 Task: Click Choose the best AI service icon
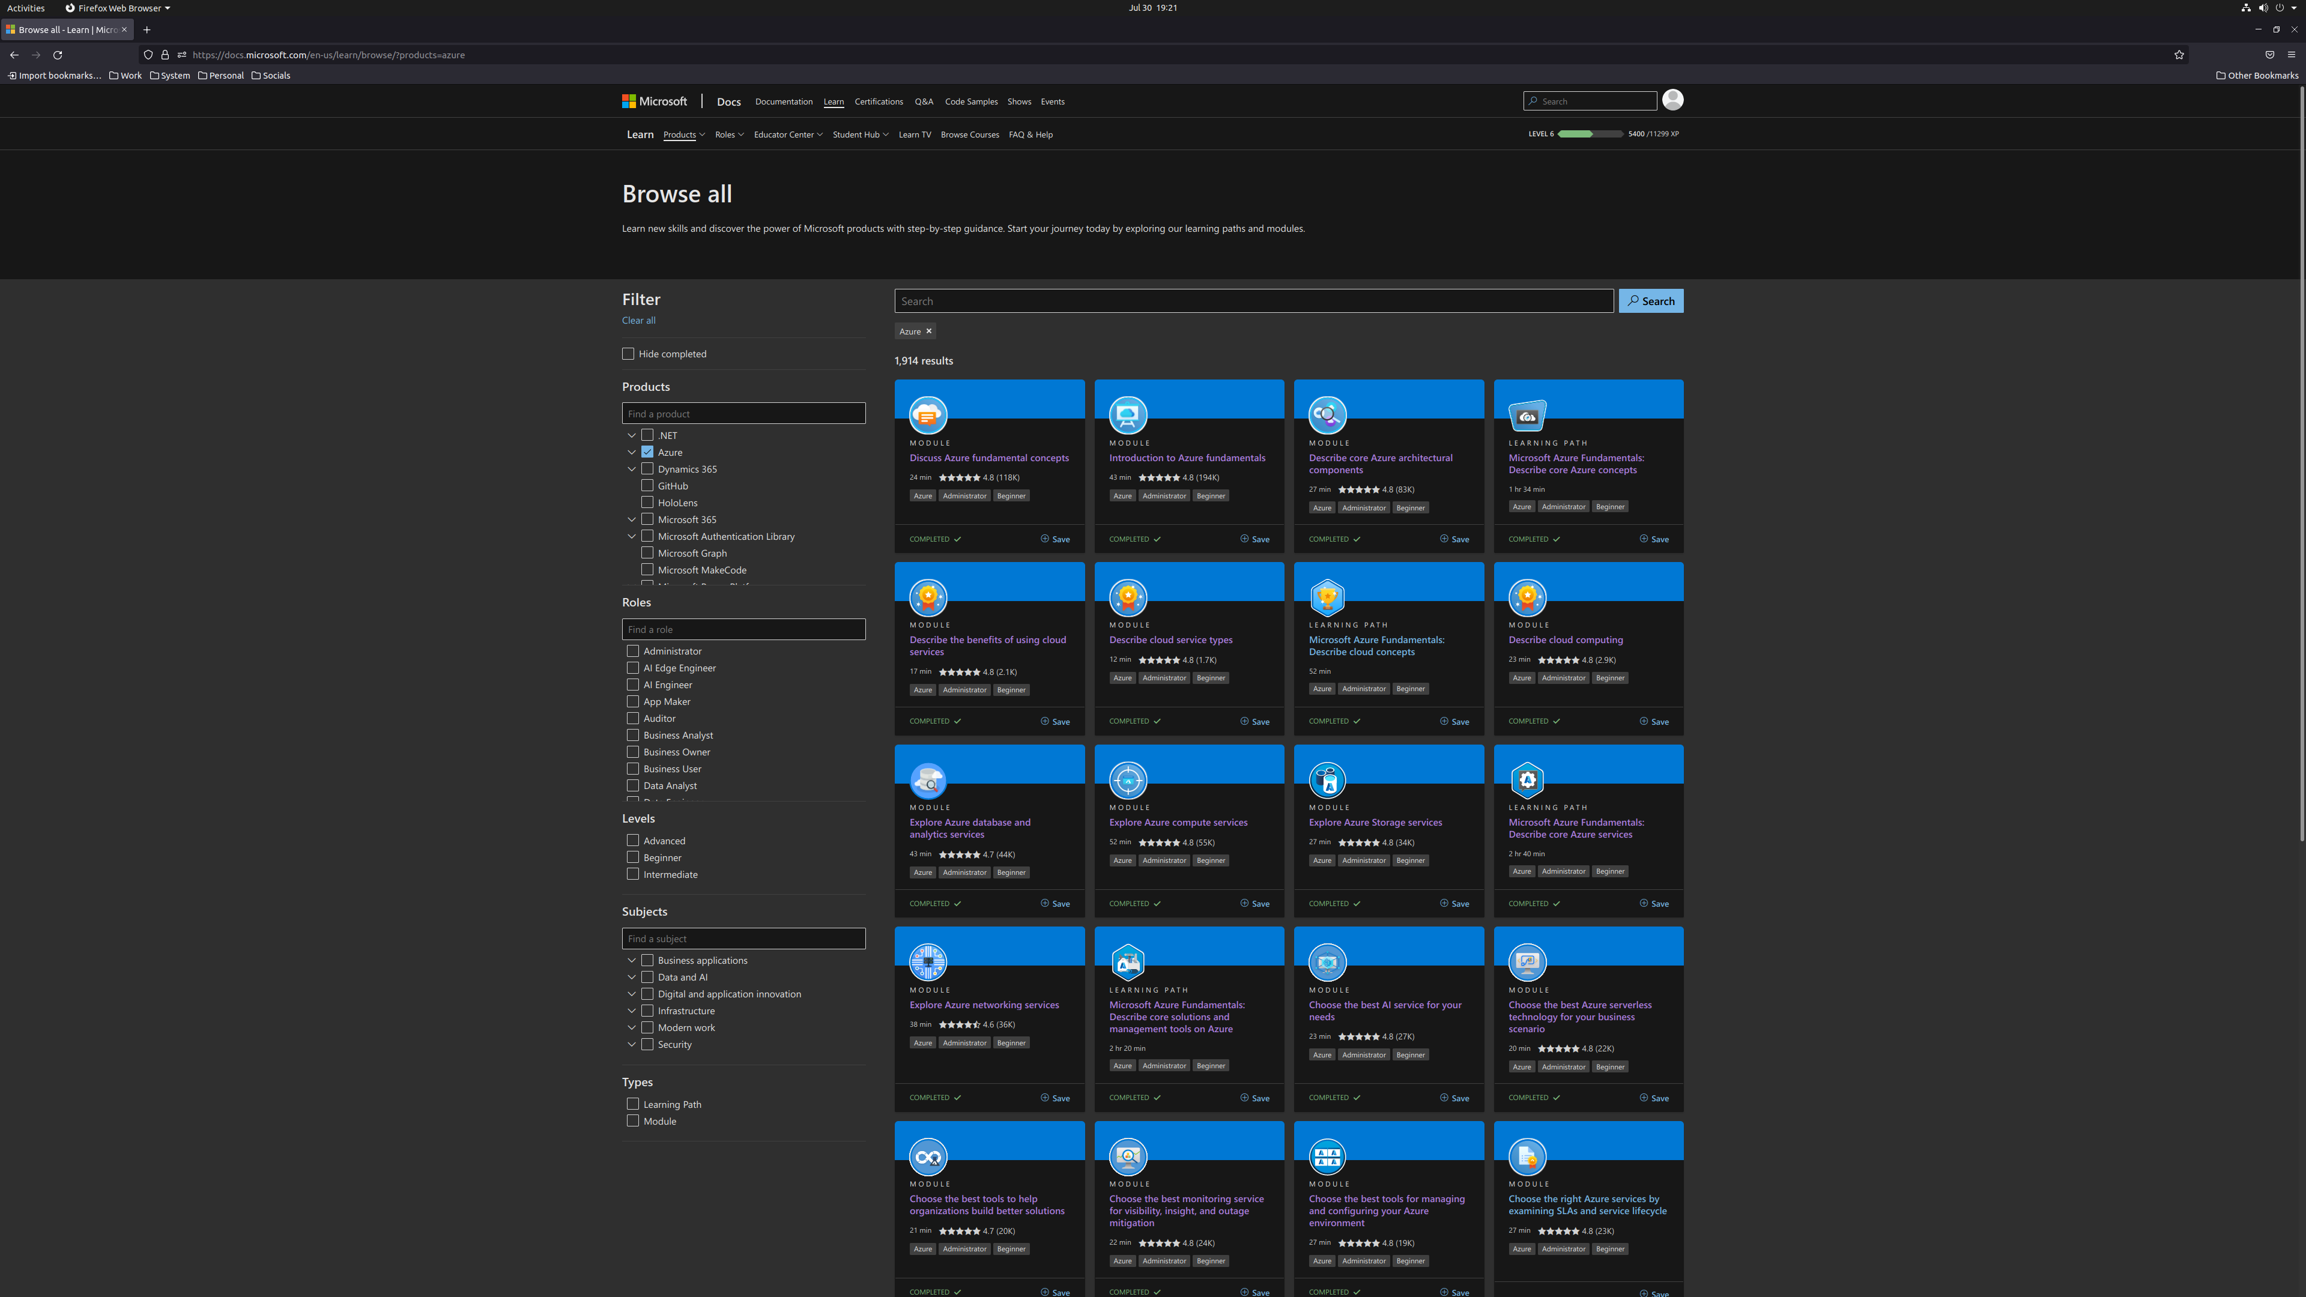(1328, 962)
